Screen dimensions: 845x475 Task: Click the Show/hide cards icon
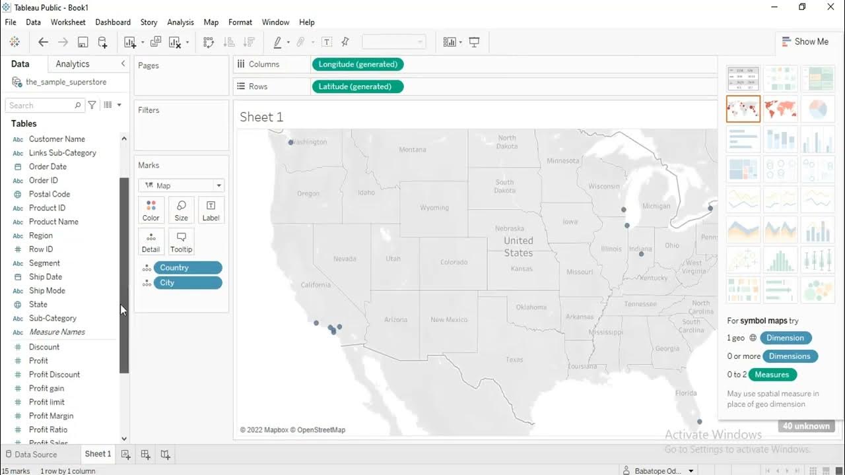[x=450, y=42]
